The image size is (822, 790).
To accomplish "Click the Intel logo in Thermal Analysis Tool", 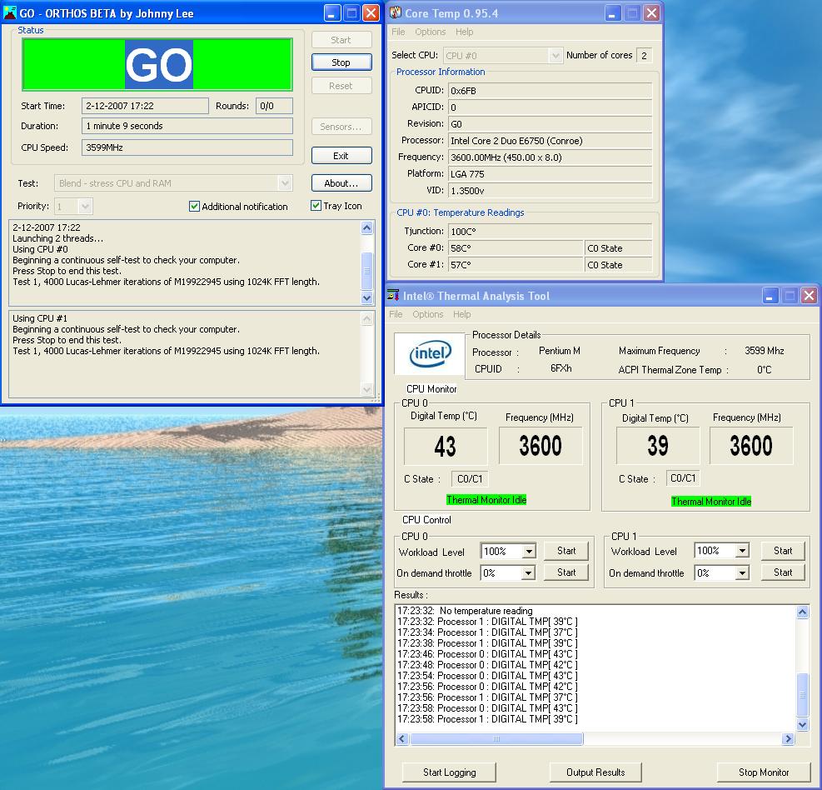I will point(430,353).
